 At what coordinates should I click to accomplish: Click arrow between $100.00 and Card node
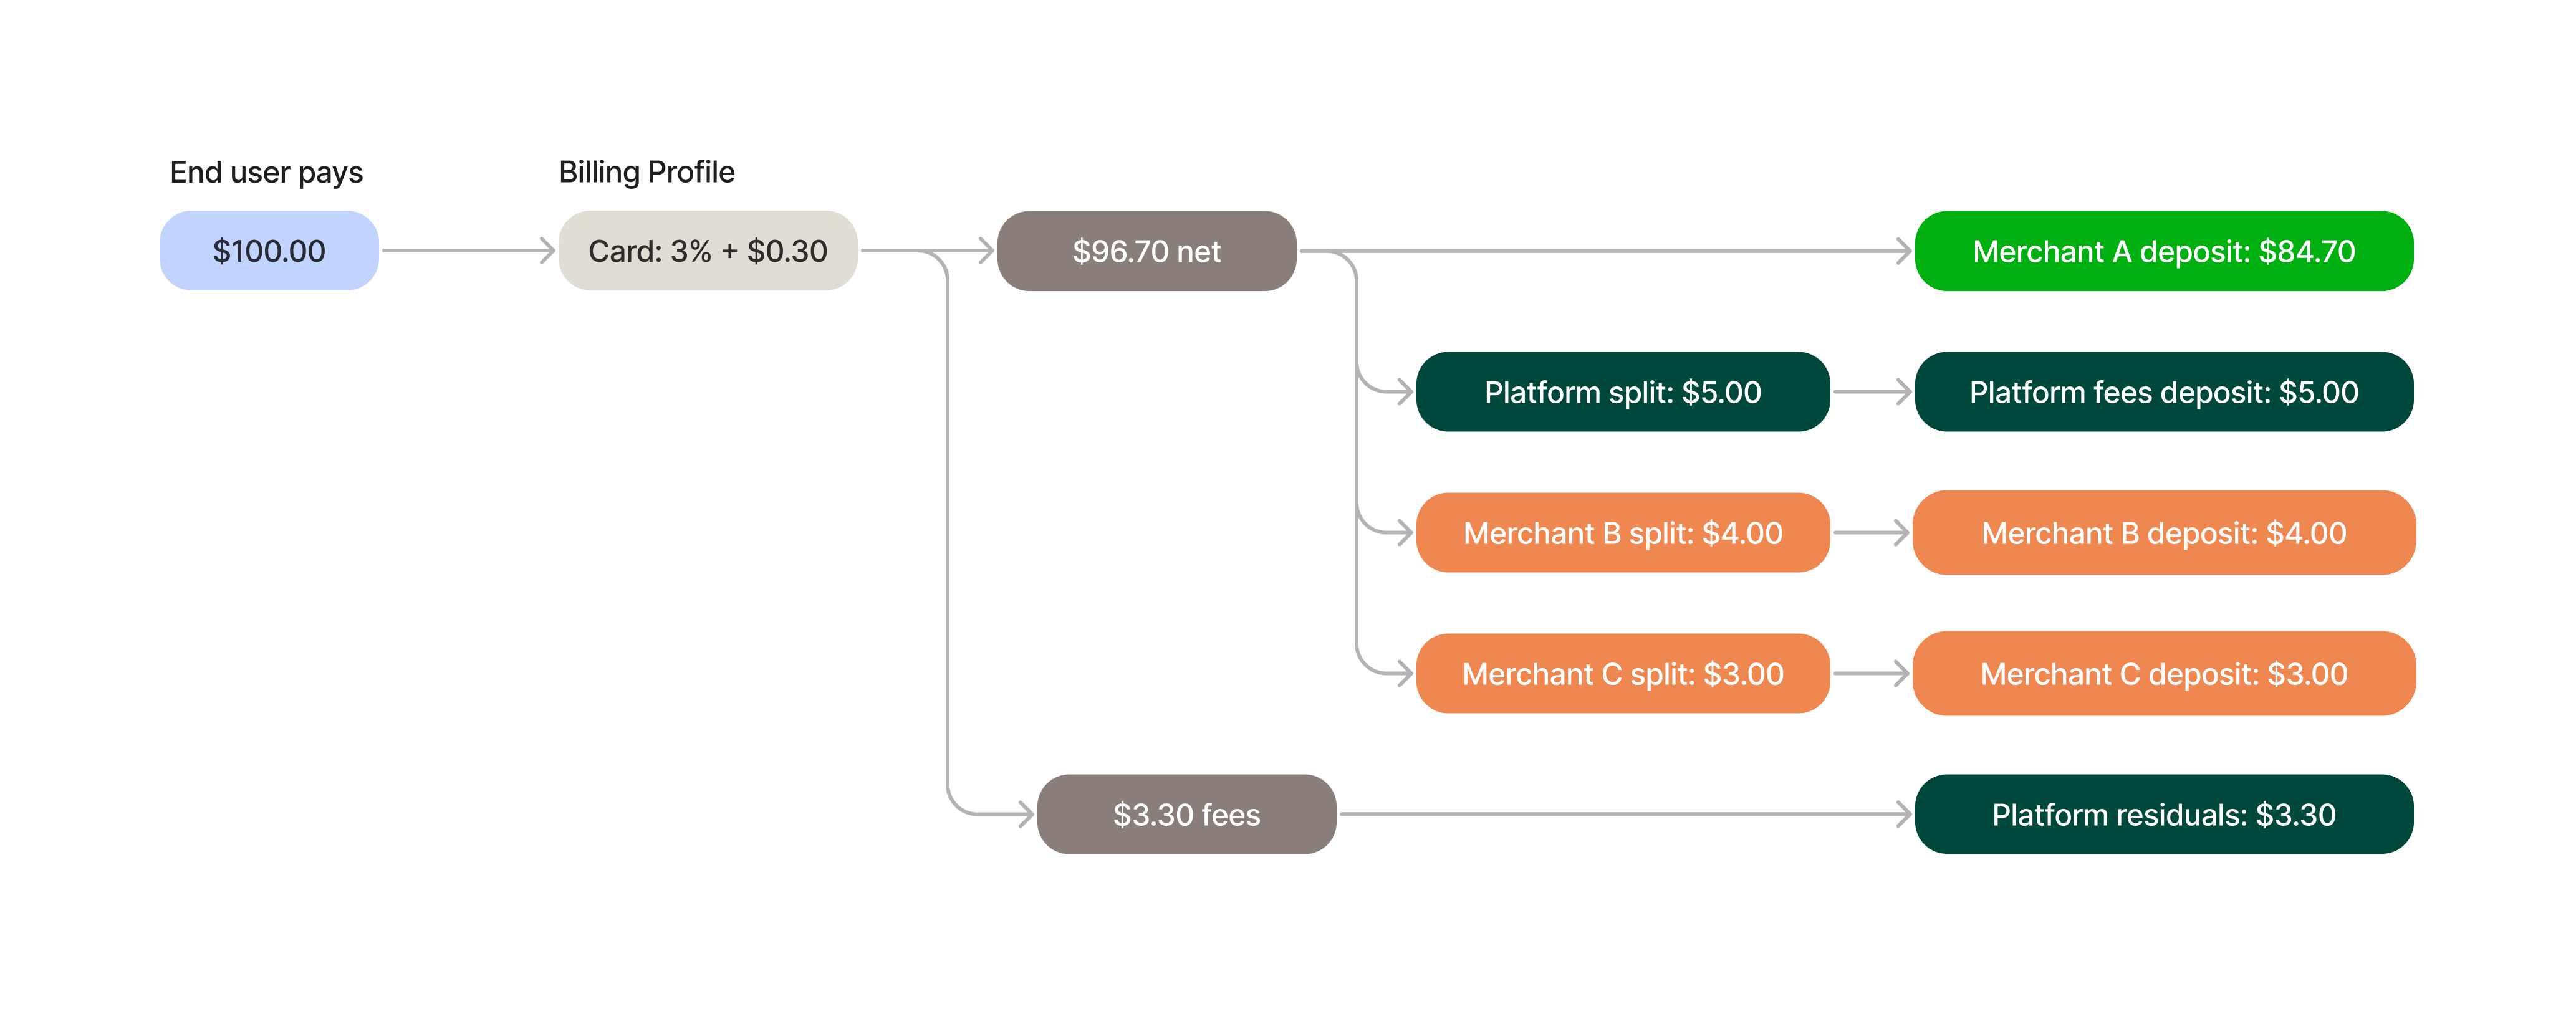[468, 251]
